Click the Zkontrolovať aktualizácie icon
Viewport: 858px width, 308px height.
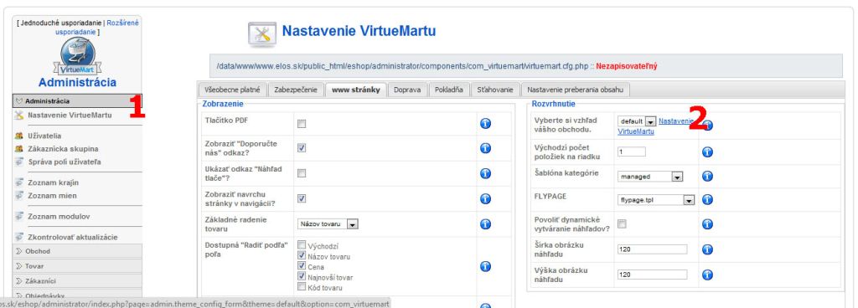pos(19,237)
